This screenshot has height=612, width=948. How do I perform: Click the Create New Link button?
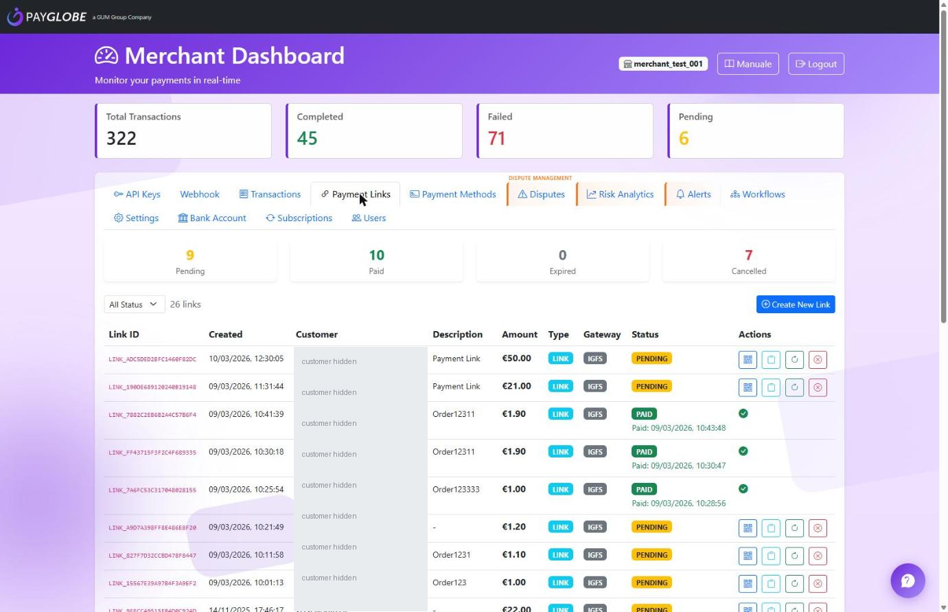[796, 304]
